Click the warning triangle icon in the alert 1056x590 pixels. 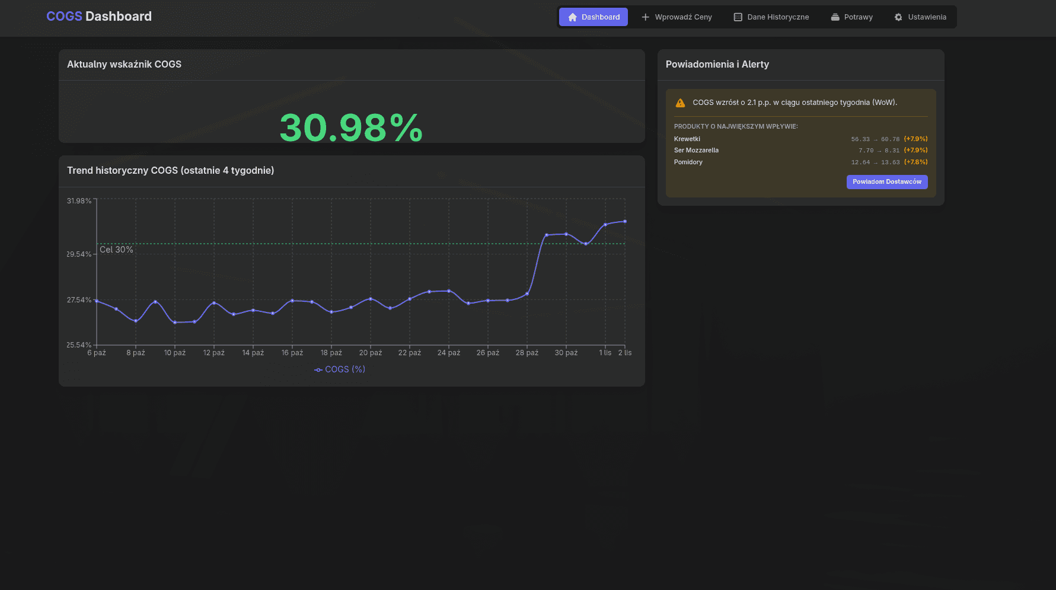(x=679, y=102)
